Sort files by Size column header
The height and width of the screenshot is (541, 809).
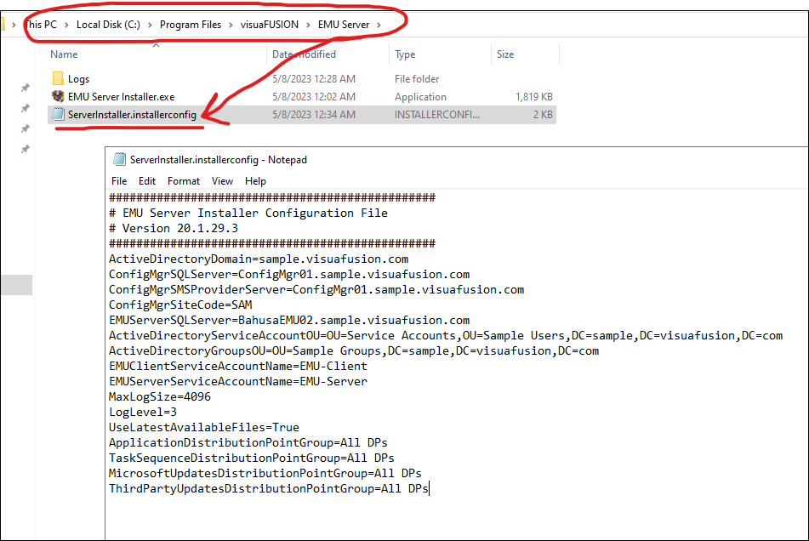click(505, 54)
